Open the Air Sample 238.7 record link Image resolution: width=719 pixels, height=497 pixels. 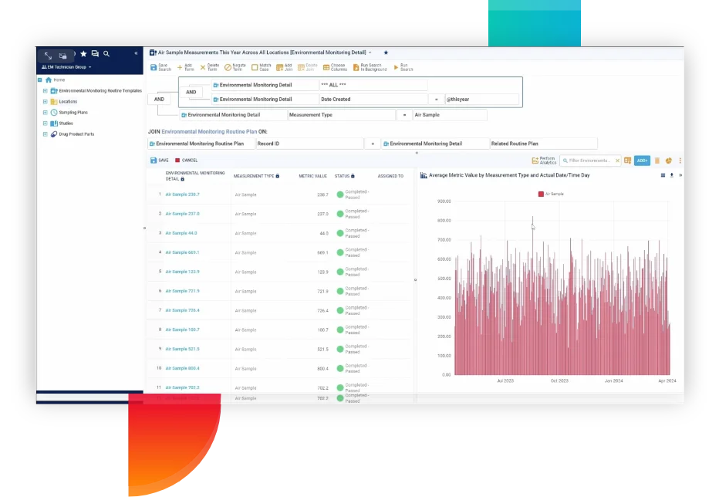point(182,194)
